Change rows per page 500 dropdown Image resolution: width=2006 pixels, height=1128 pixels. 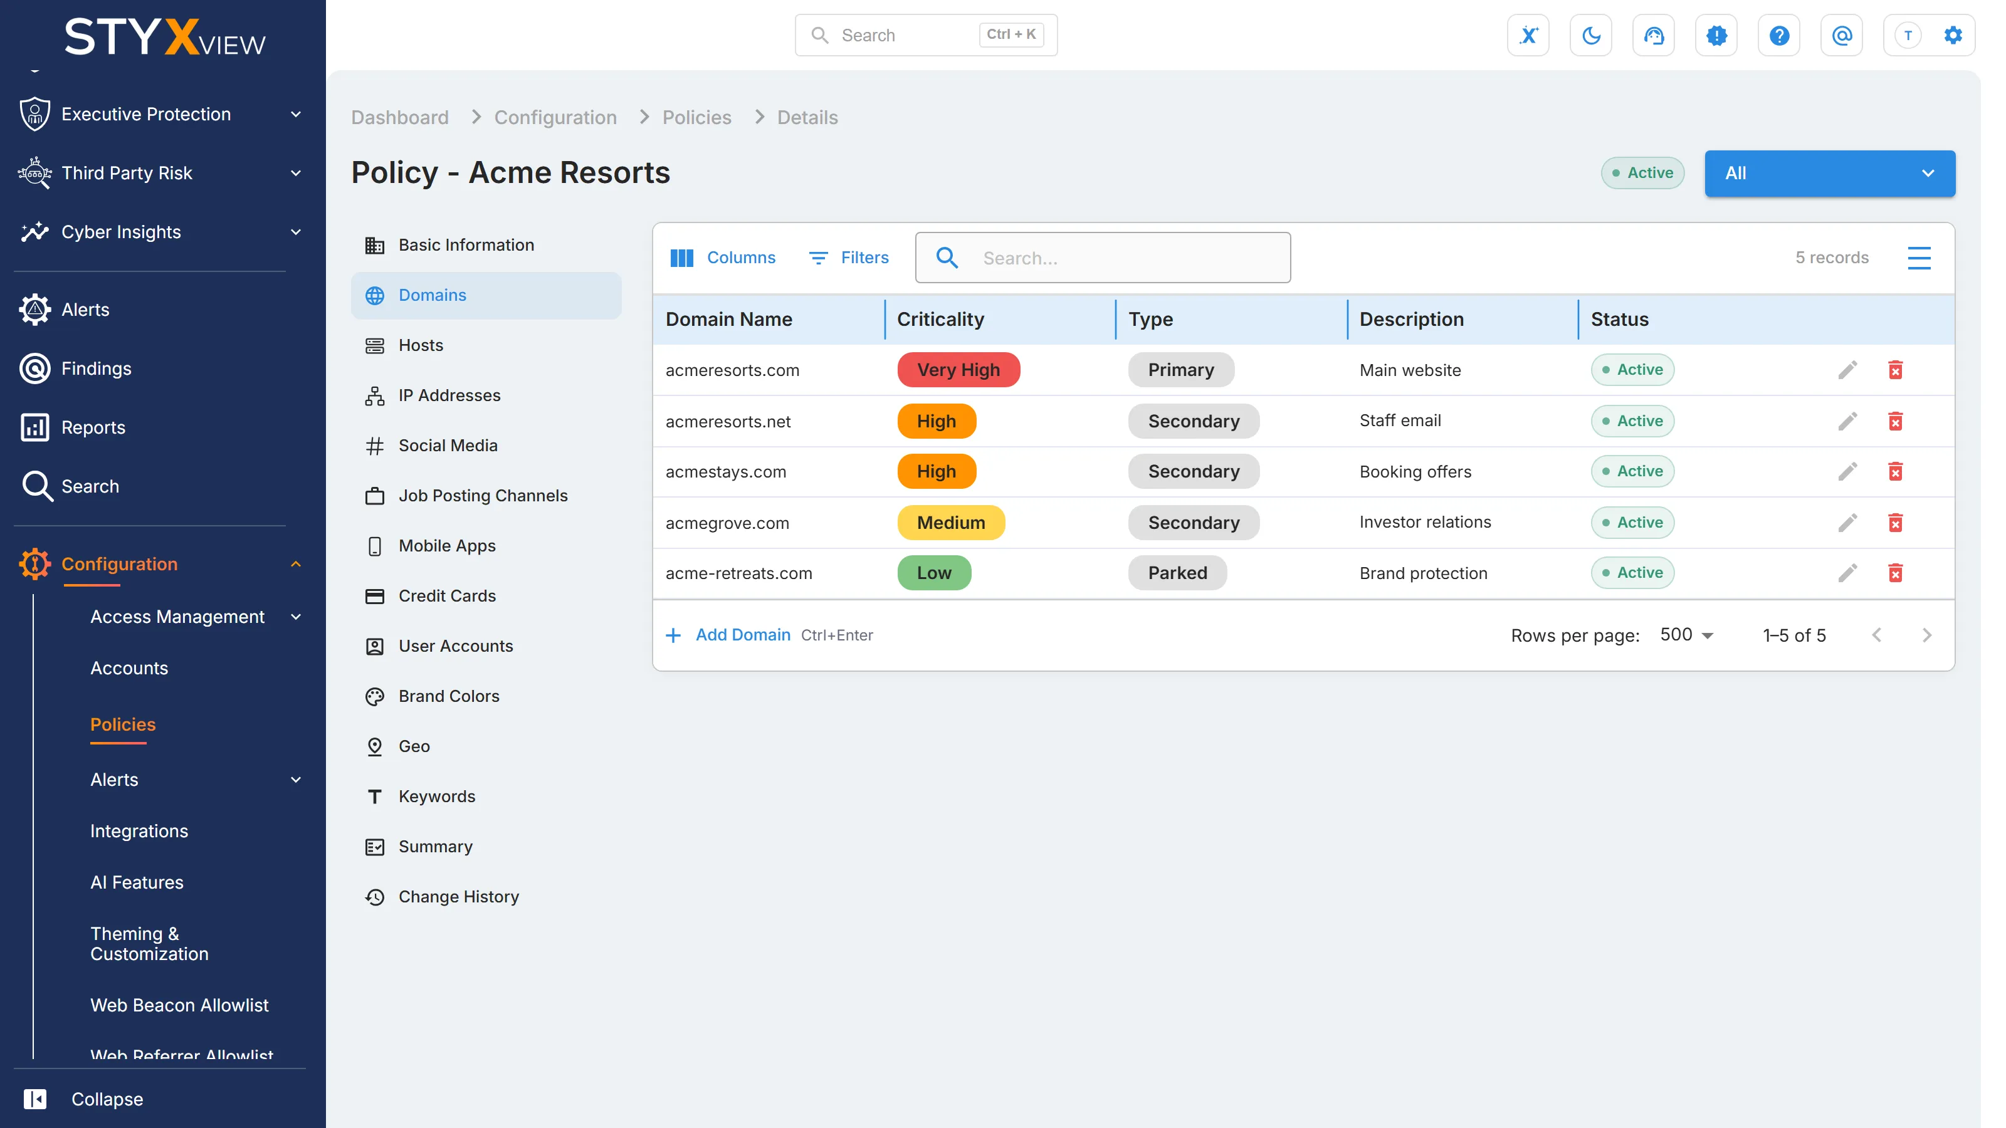1687,635
